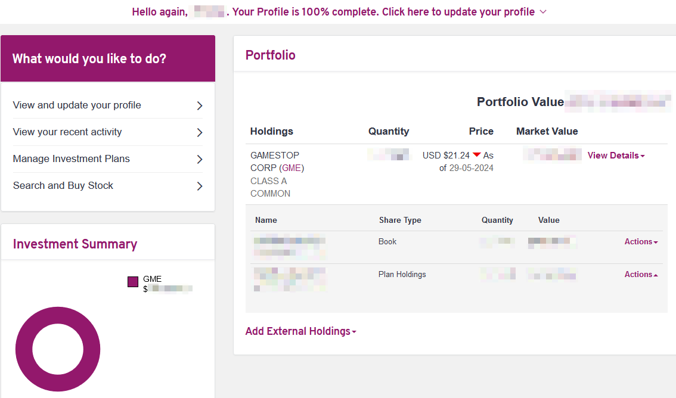Expand Add External Holdings
This screenshot has width=676, height=398.
(x=301, y=331)
